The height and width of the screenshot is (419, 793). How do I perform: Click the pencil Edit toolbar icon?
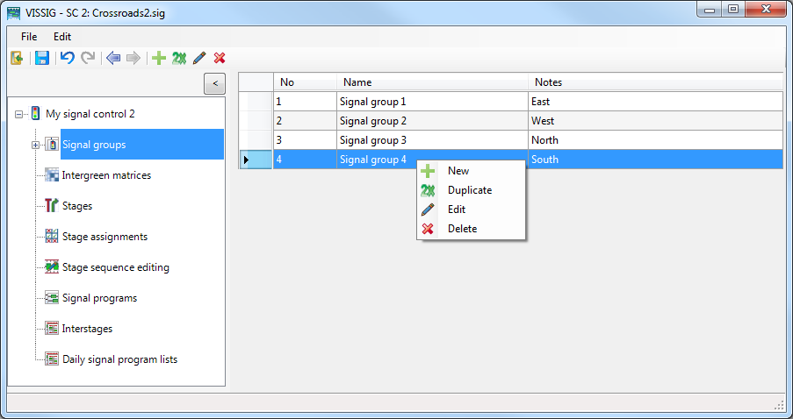click(x=199, y=58)
